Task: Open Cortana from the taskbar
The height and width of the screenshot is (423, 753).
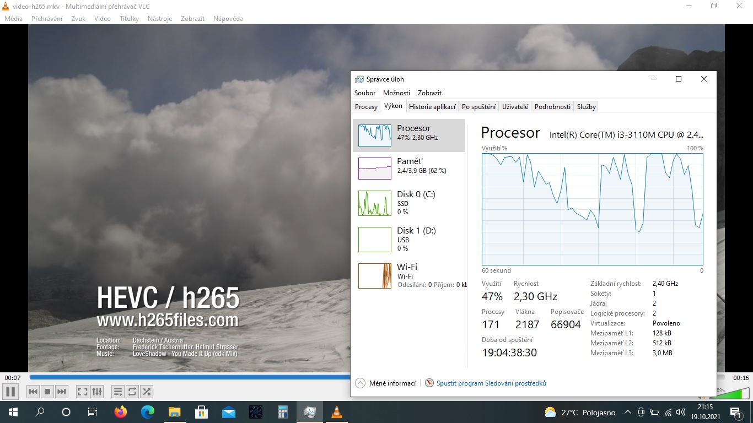Action: [x=66, y=412]
